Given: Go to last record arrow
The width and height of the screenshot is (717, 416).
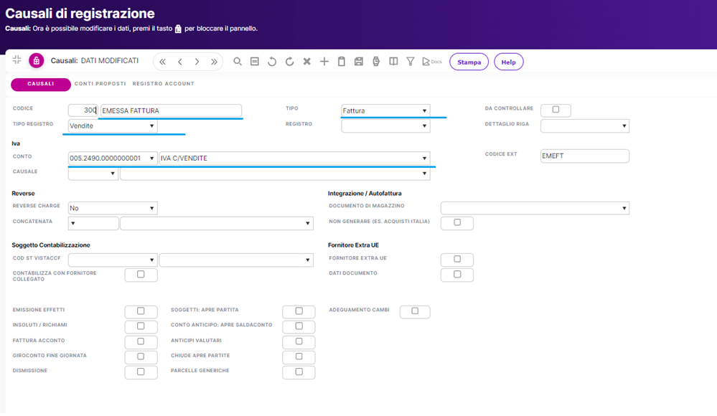Looking at the screenshot, I should [x=214, y=62].
